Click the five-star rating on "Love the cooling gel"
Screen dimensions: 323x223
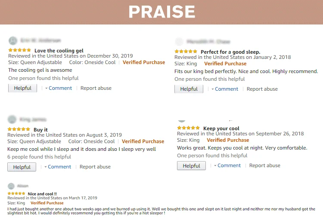19,50
